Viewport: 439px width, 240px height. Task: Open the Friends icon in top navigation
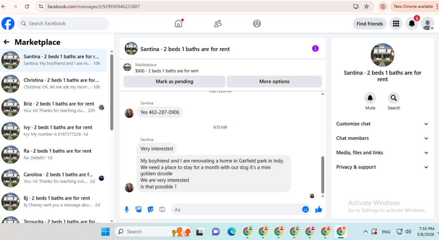click(x=218, y=23)
